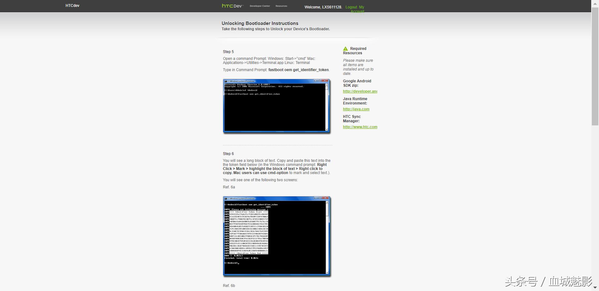
Task: Click the cmd.exe title icon in Step 5 screenshot
Action: click(226, 81)
